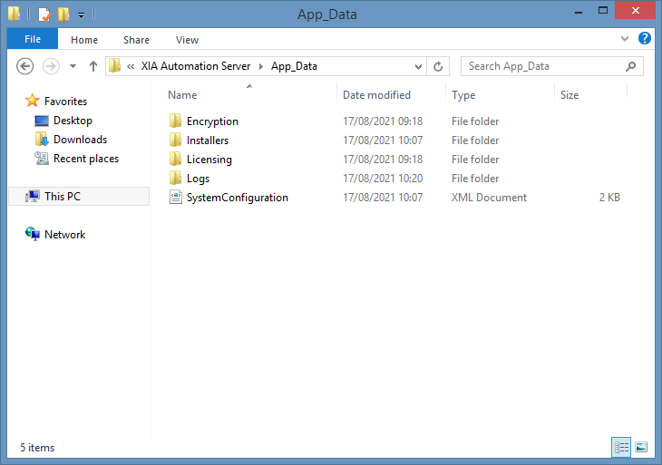Switch to Details view layout
Viewport: 662px width, 465px height.
tap(621, 447)
